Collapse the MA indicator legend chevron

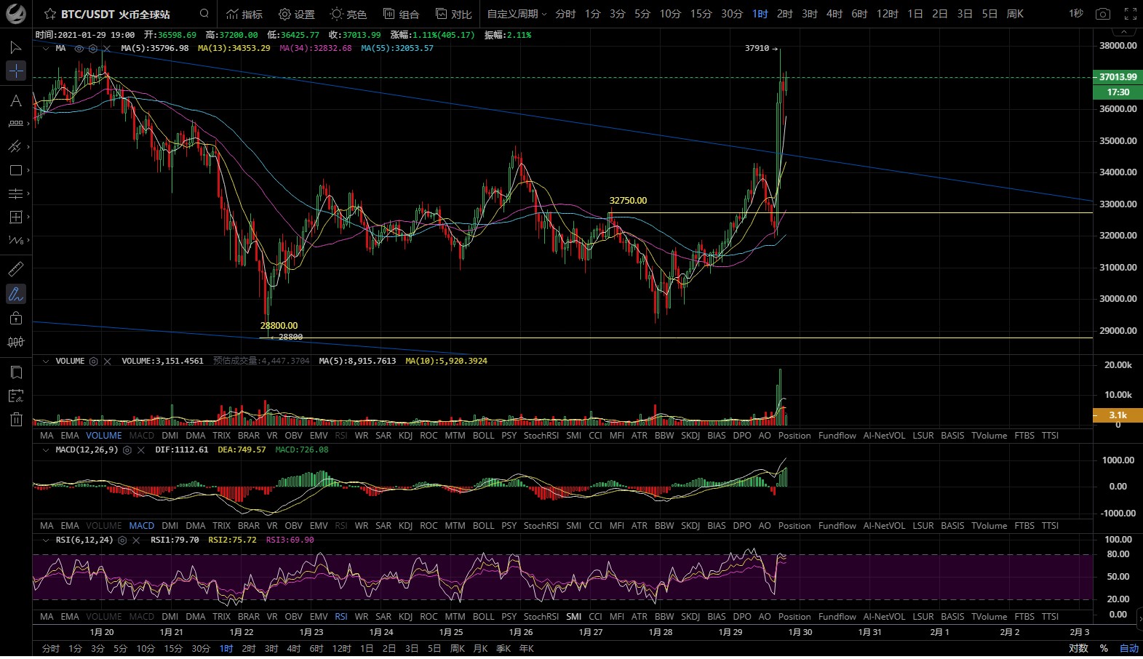pyautogui.click(x=46, y=48)
